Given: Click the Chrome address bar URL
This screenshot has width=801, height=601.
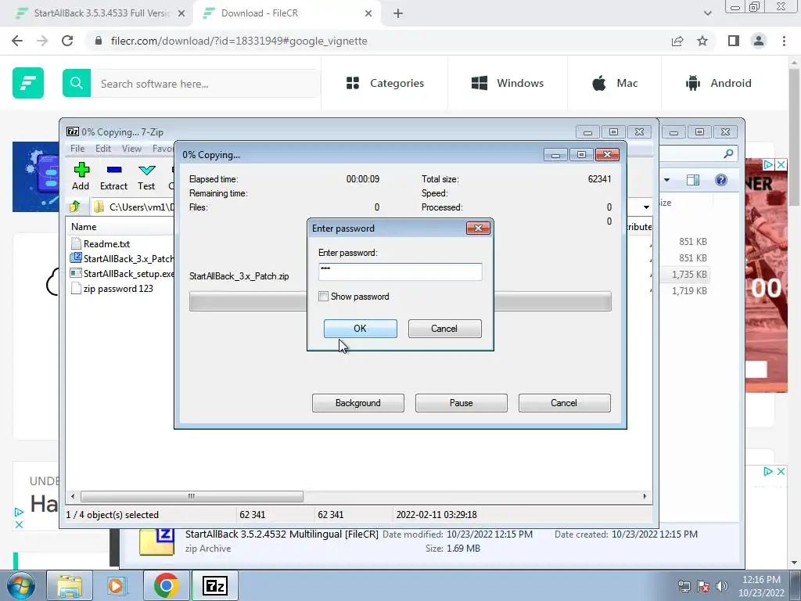Looking at the screenshot, I should [x=239, y=41].
